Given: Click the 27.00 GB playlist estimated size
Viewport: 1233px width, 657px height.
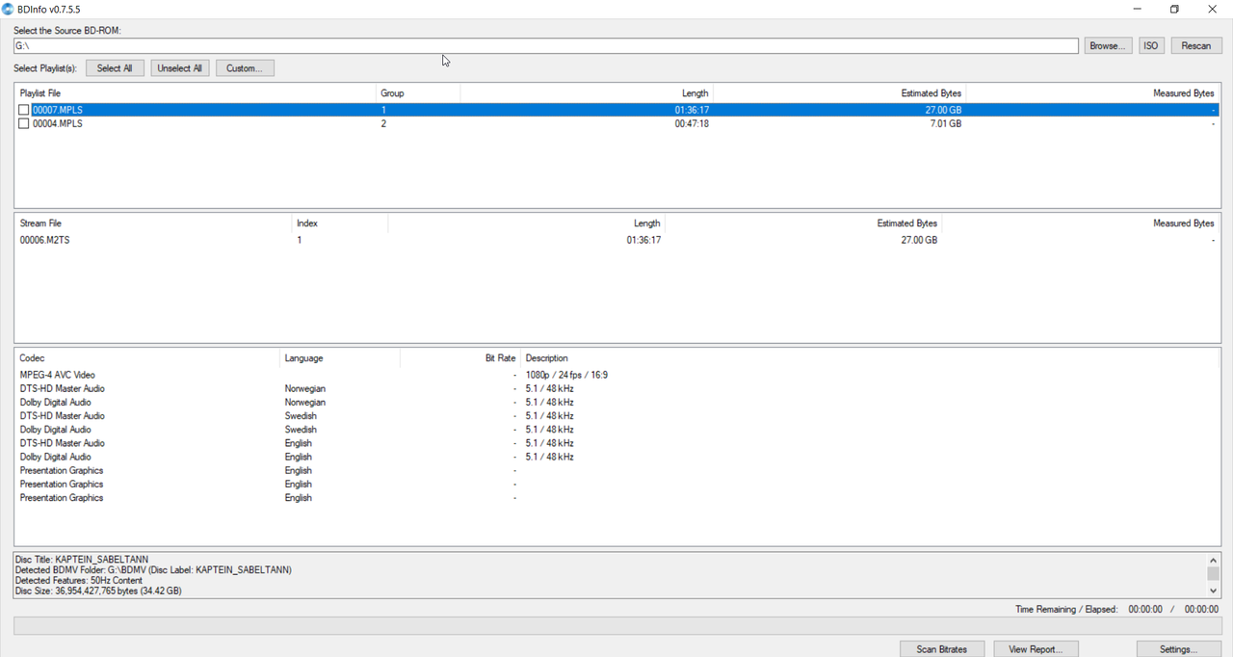Looking at the screenshot, I should click(x=943, y=110).
